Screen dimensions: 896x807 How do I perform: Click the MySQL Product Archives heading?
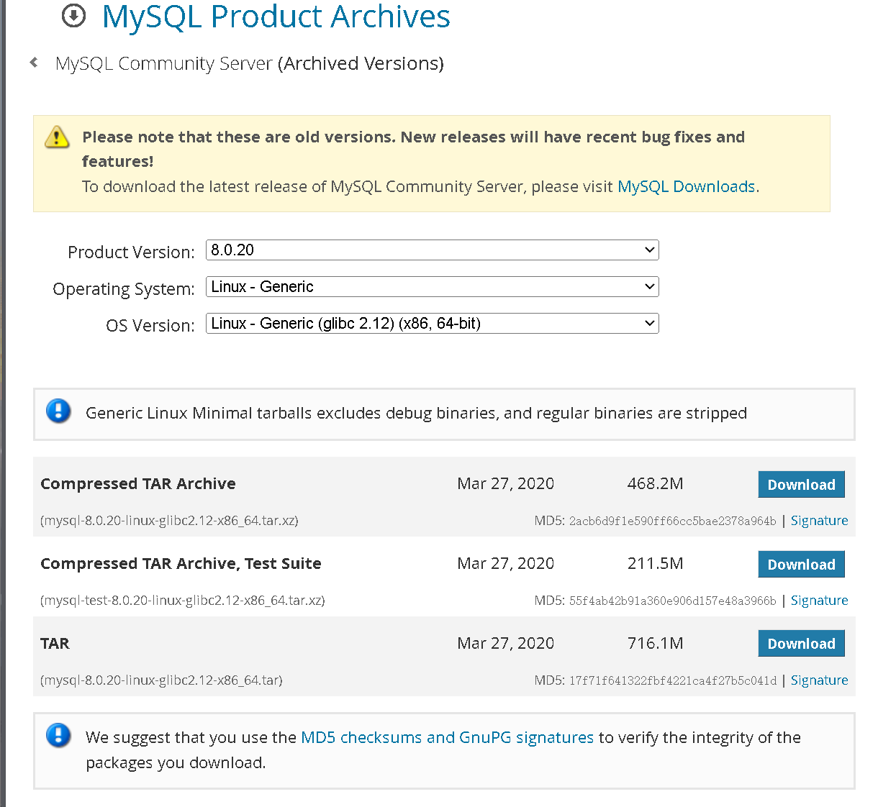276,17
